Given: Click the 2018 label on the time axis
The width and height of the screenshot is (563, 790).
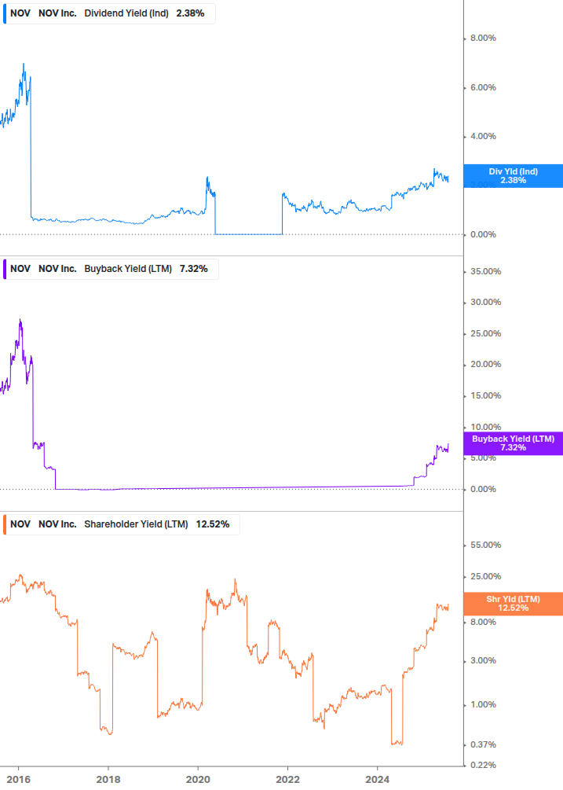Looking at the screenshot, I should [108, 780].
